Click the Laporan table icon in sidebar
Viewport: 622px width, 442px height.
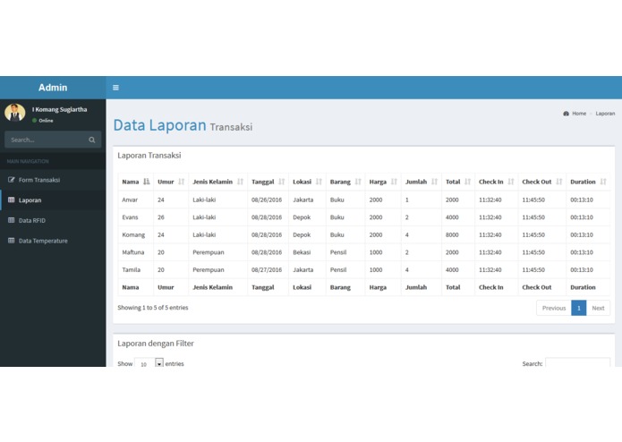point(12,200)
